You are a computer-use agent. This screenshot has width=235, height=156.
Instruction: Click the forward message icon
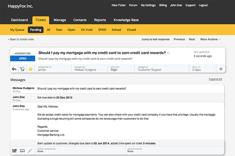[x=14, y=151]
